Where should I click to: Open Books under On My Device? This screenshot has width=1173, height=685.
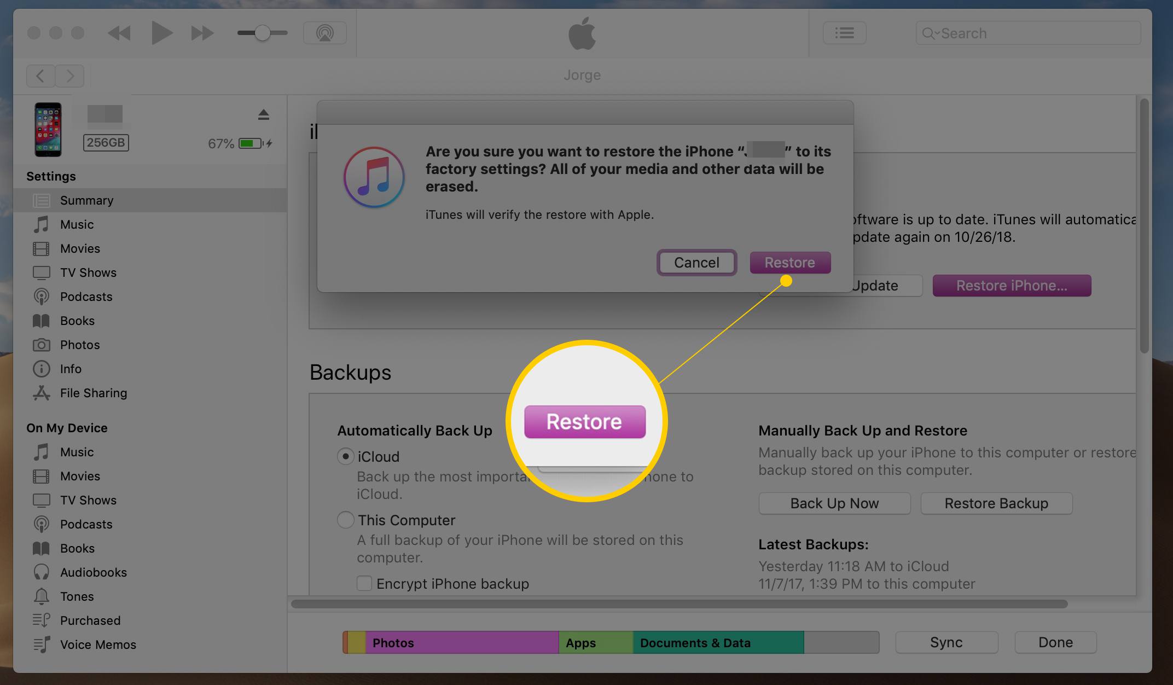(x=150, y=548)
